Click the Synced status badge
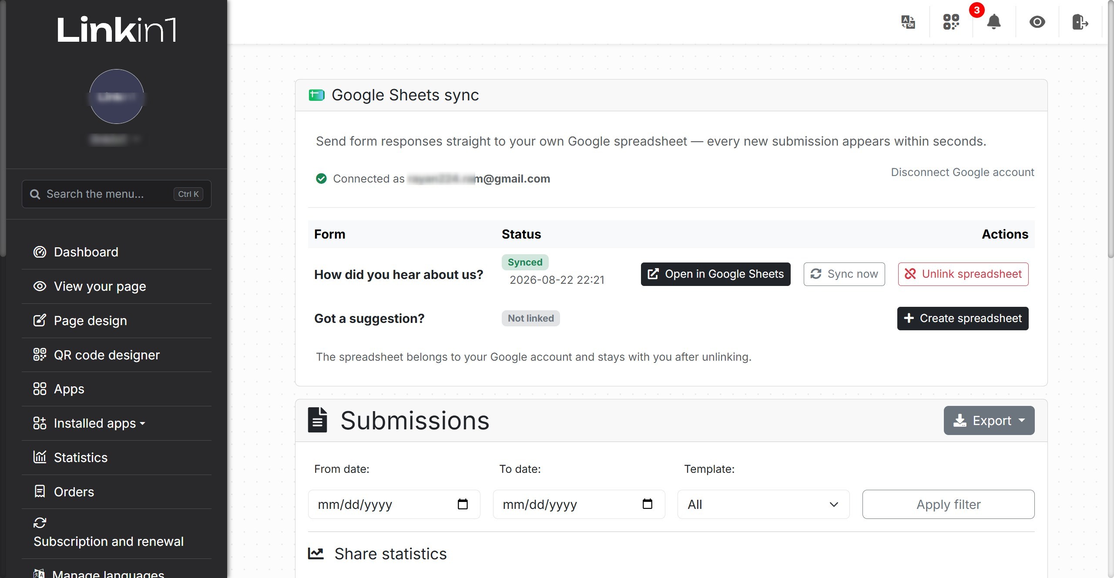This screenshot has height=578, width=1114. (x=525, y=262)
